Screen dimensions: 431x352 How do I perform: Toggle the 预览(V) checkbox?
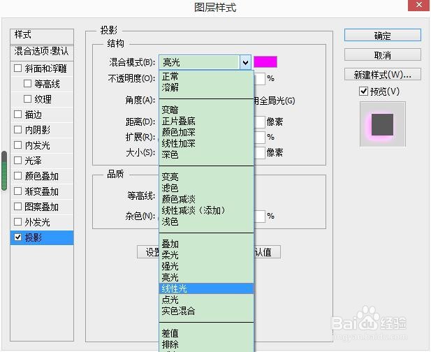pos(363,91)
